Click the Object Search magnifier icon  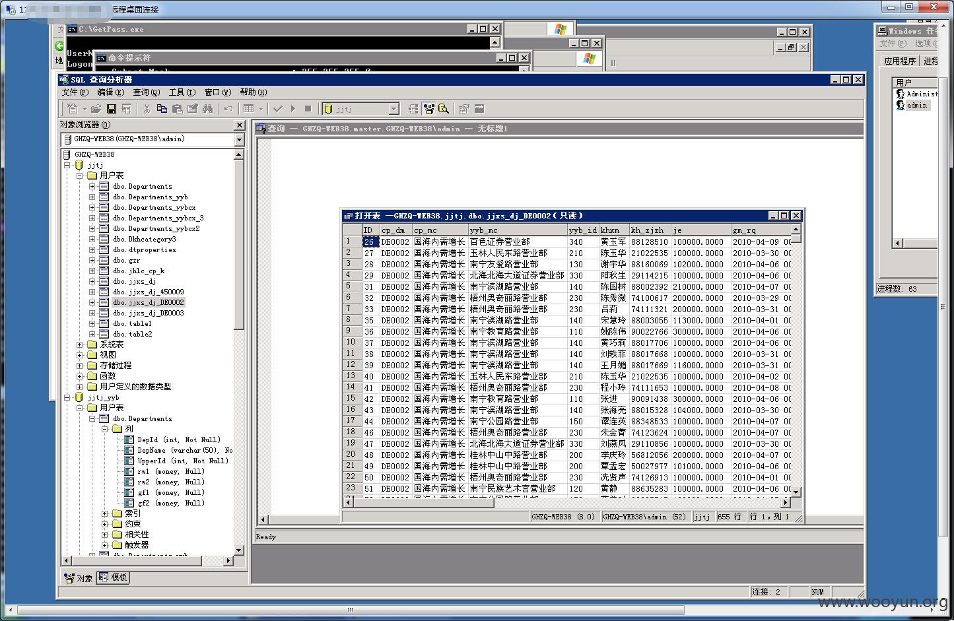(444, 109)
